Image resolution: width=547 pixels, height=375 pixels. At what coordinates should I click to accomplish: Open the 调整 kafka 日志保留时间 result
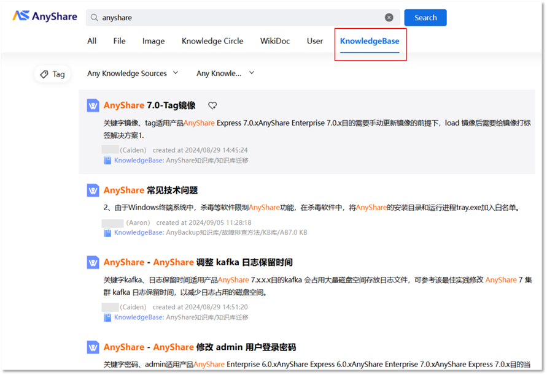click(x=198, y=262)
